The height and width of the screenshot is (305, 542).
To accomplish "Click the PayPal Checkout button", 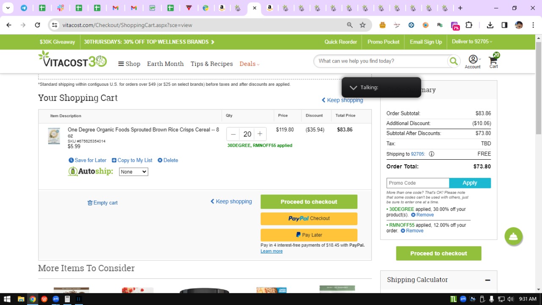I will pos(309,218).
